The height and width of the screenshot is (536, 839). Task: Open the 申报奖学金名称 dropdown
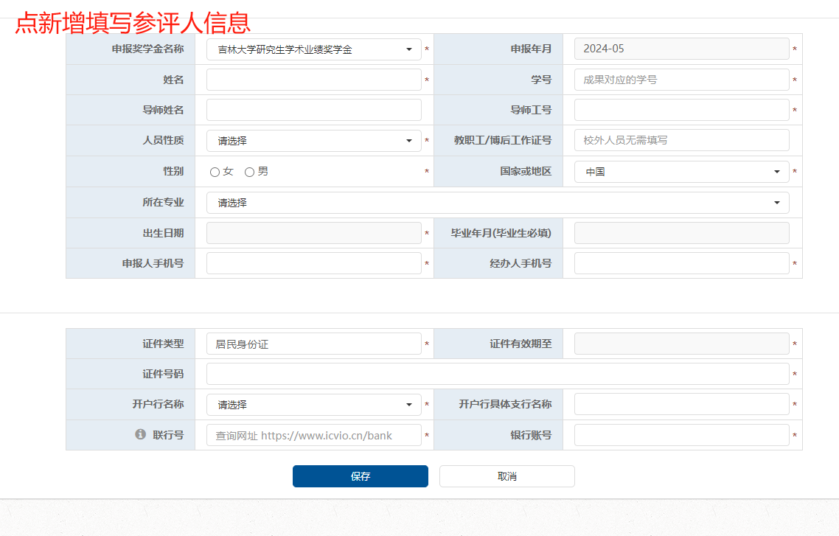[313, 49]
